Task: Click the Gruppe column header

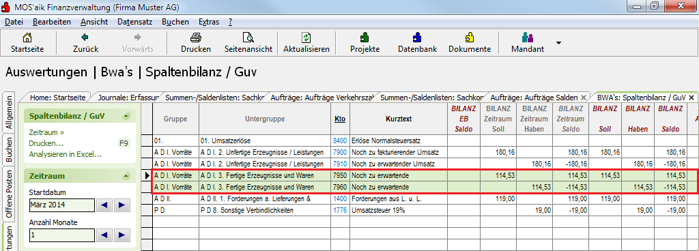Action: [175, 119]
